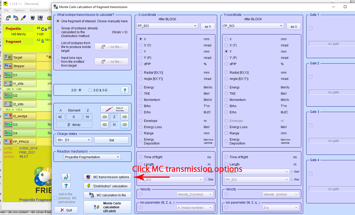Select the 2-D & 3-D radio option
355x215 pixels.
click(90, 90)
